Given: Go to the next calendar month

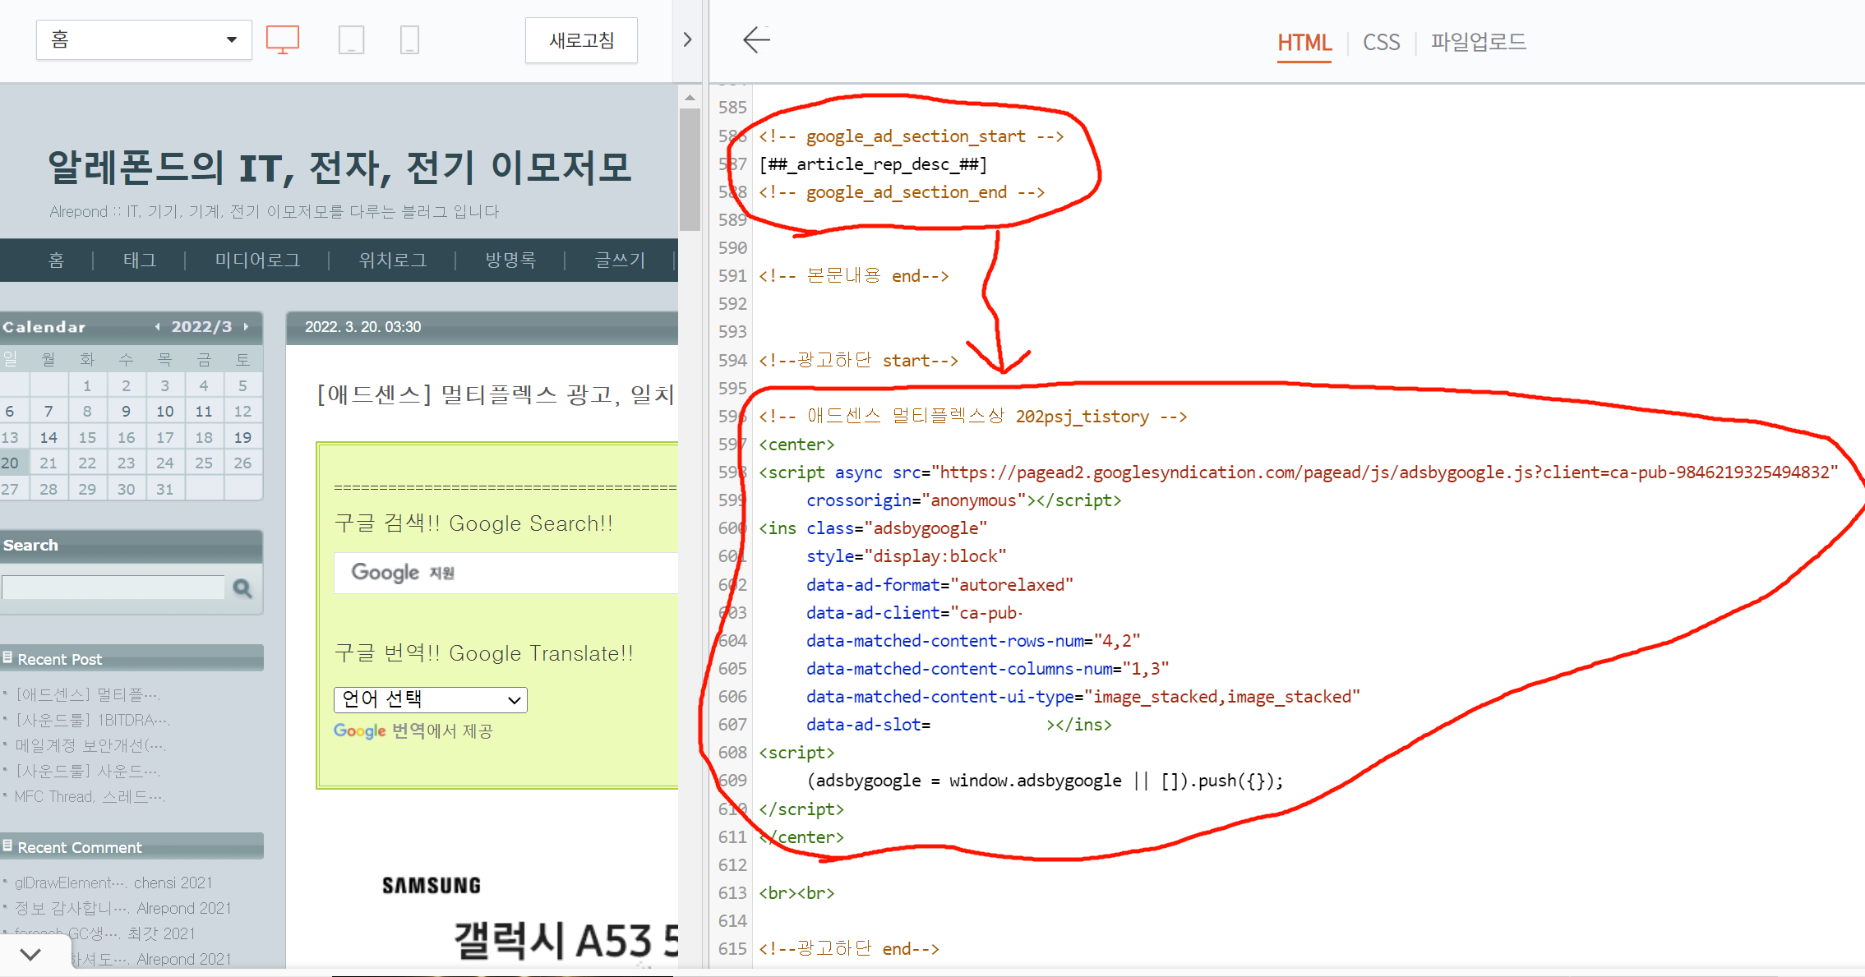Looking at the screenshot, I should coord(246,327).
